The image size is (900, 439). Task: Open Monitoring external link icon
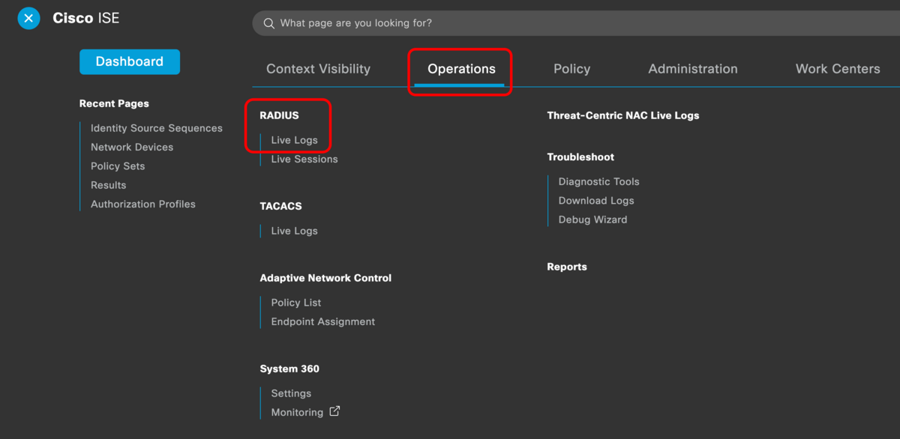[x=334, y=411]
